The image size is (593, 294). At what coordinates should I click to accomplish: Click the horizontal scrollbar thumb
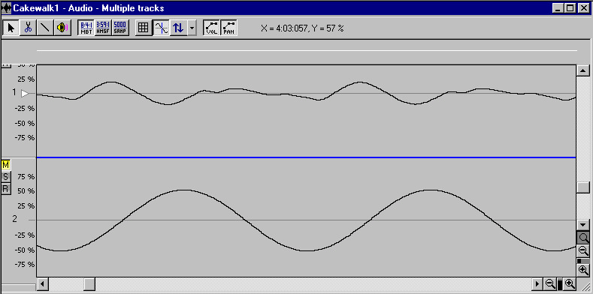click(x=89, y=283)
